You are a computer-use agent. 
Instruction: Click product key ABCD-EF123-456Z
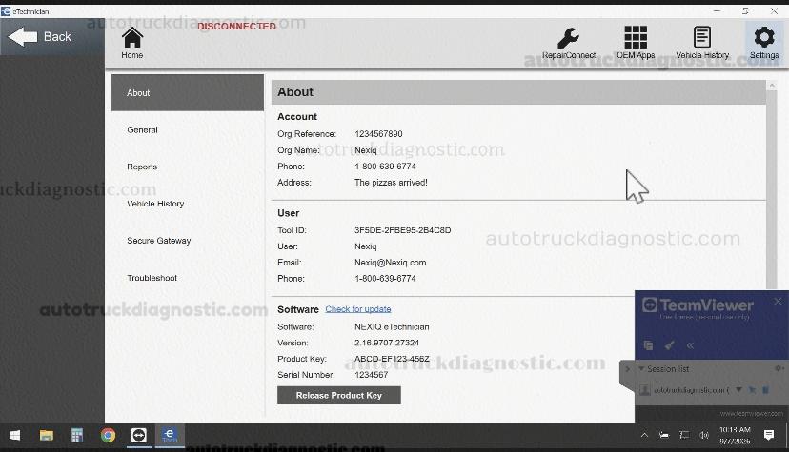click(x=392, y=359)
